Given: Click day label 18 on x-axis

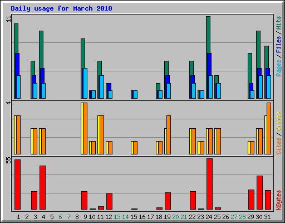Looking at the screenshot, I should click(x=159, y=217).
